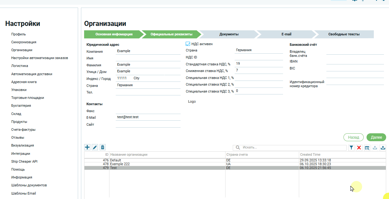Open the Свободные тексты step tab
Screen dimensions: 389x199
point(344,34)
